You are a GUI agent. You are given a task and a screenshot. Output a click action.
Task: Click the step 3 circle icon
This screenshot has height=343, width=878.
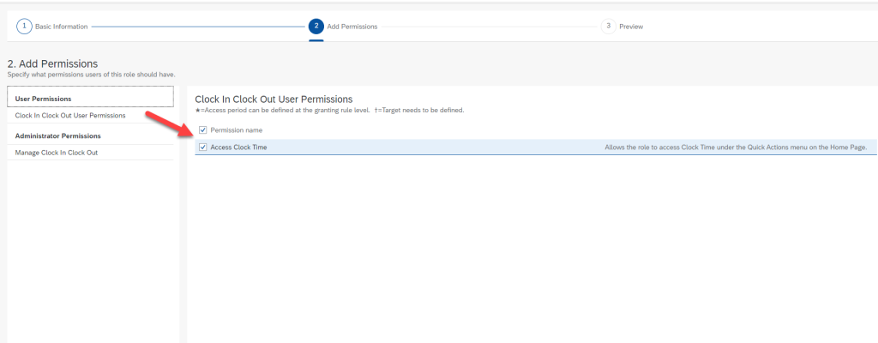point(608,27)
